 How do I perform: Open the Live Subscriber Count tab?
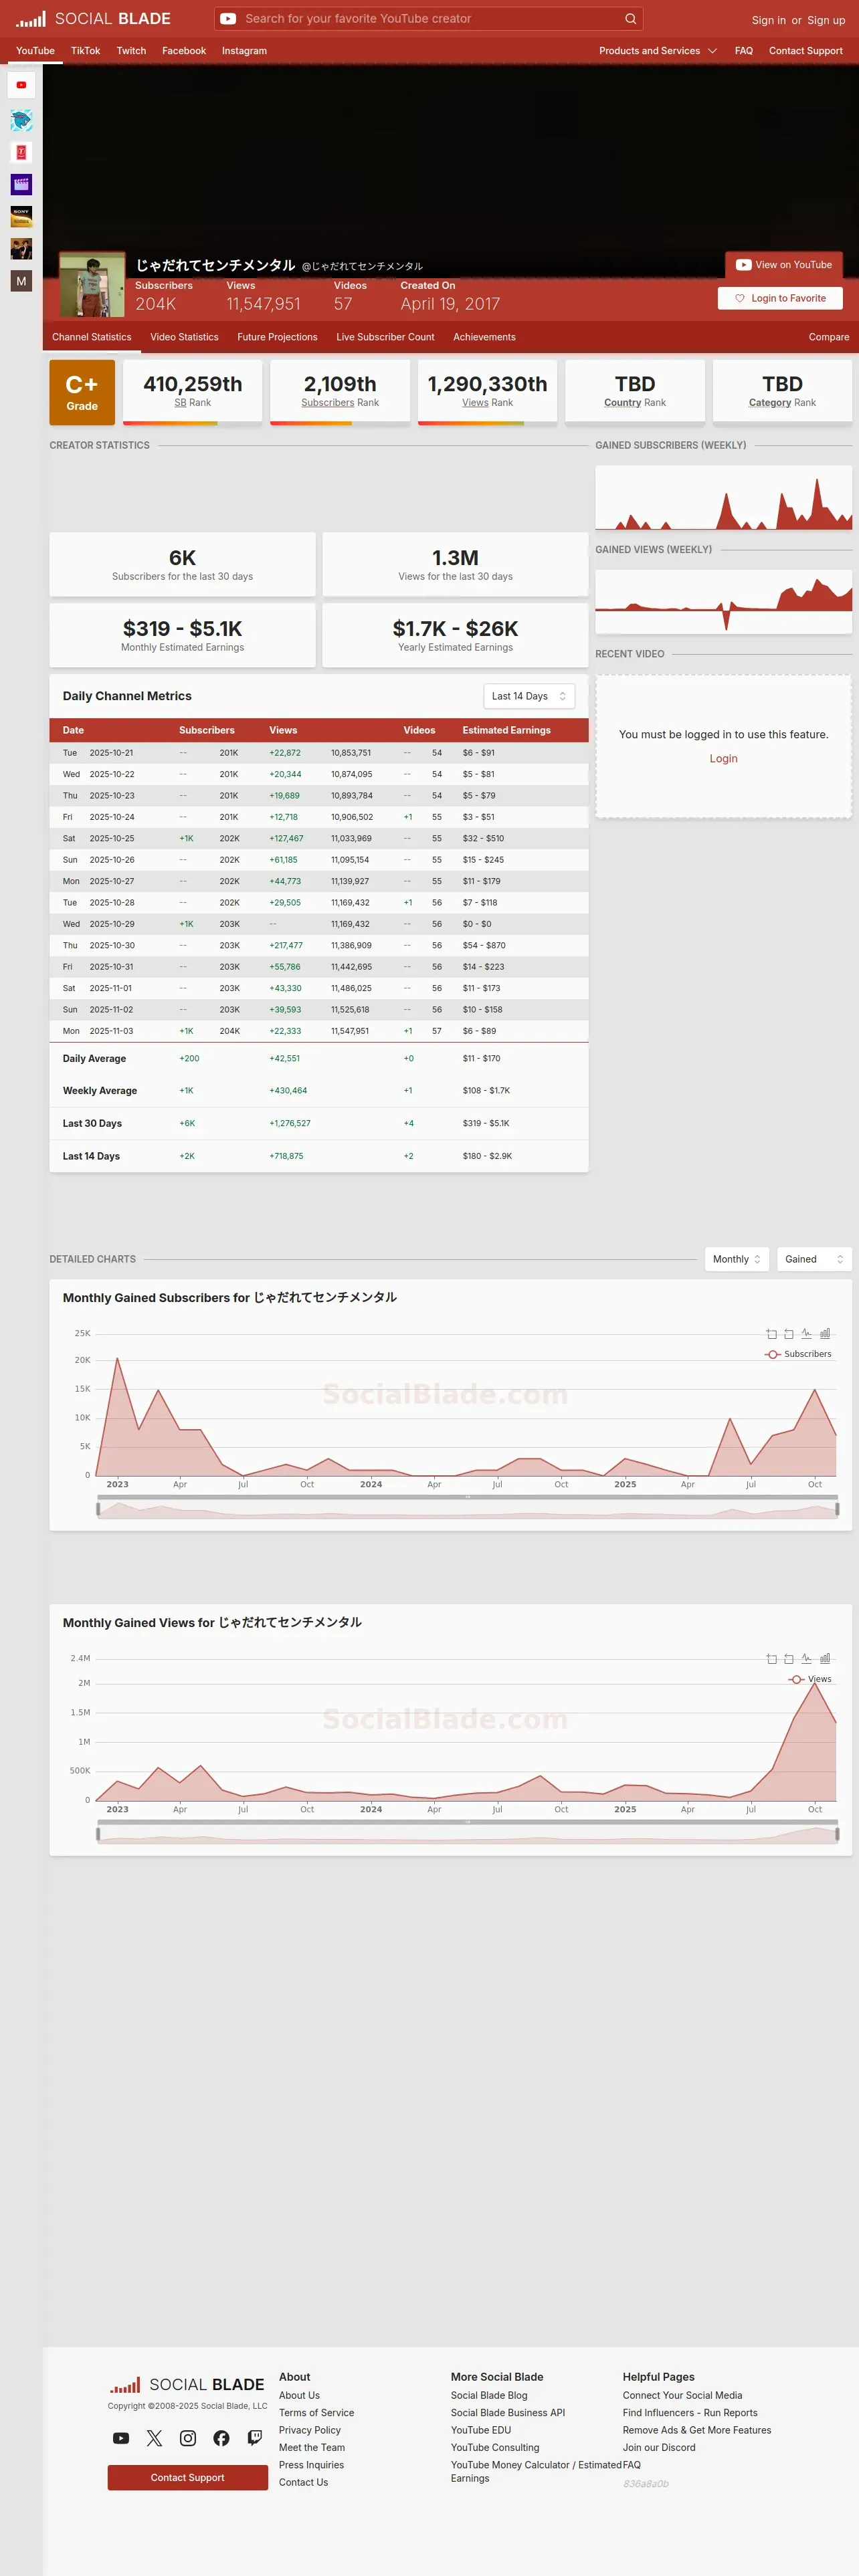pos(385,337)
